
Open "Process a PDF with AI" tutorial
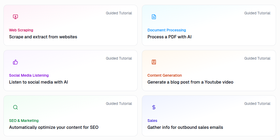click(170, 37)
